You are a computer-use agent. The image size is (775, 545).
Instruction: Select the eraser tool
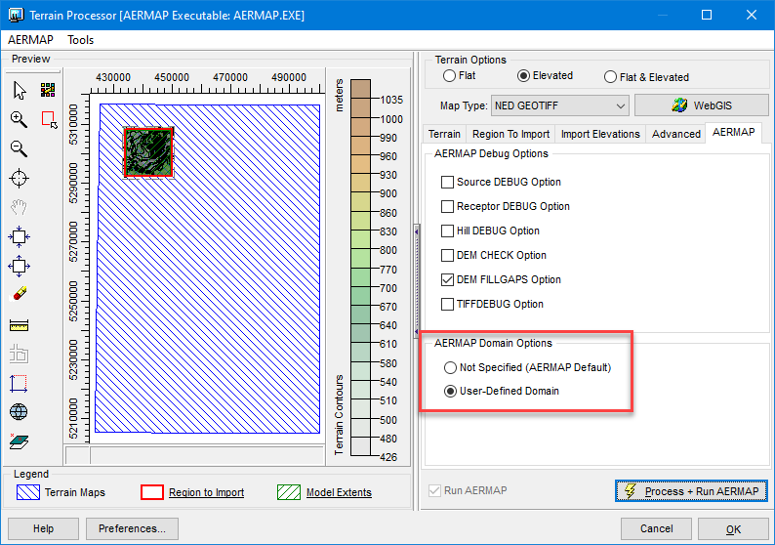[x=20, y=294]
